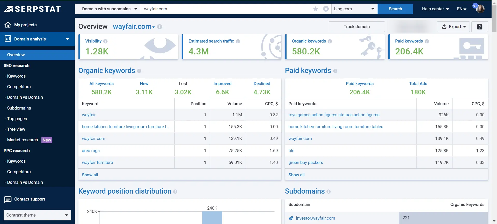Click the Track domain button

pyautogui.click(x=356, y=27)
